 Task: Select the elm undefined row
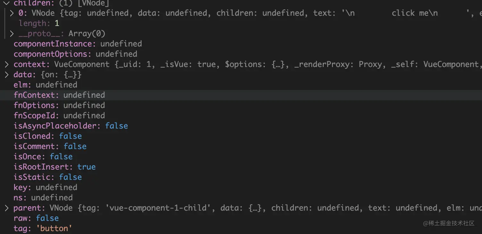point(45,85)
